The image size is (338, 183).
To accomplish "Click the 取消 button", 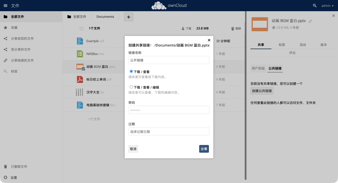I will (133, 149).
